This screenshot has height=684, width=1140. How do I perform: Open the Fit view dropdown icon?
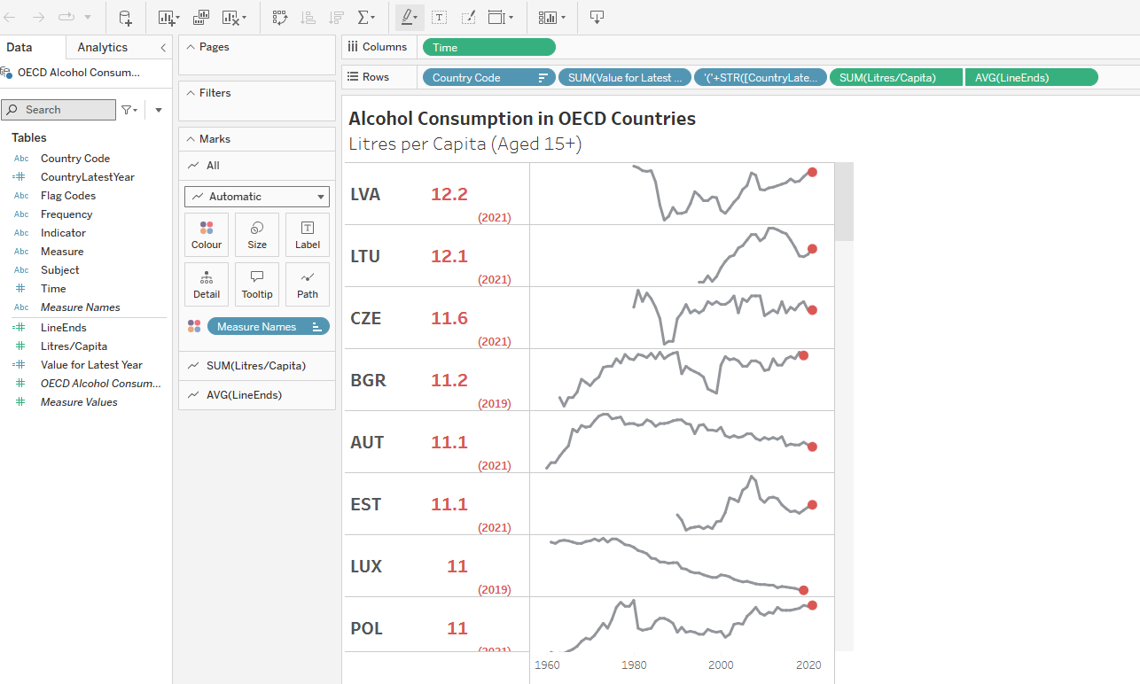(501, 17)
